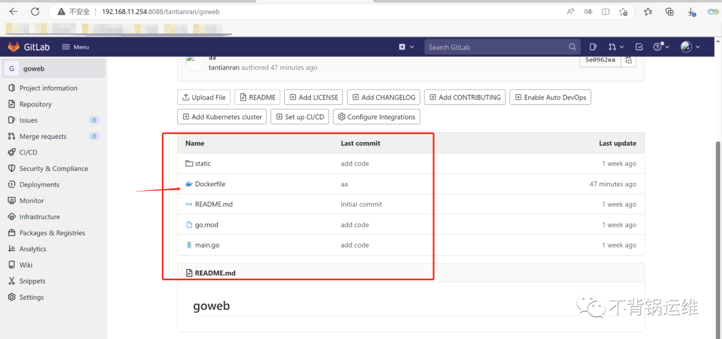This screenshot has width=722, height=339.
Task: Click '47 minutes ago' in Dockerfile row
Action: [x=613, y=184]
